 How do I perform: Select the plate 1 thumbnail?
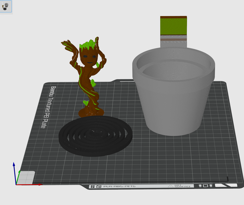6,6
